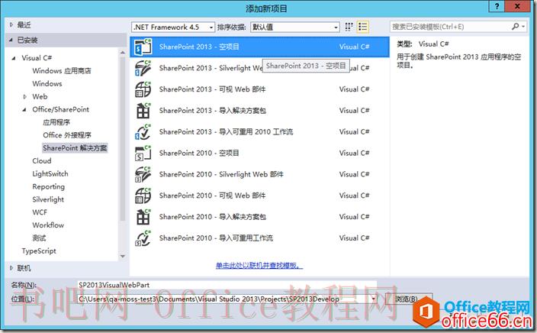This screenshot has width=537, height=333.
Task: Click the SharePoint 2010 可视 Web 部件 icon
Action: point(143,196)
